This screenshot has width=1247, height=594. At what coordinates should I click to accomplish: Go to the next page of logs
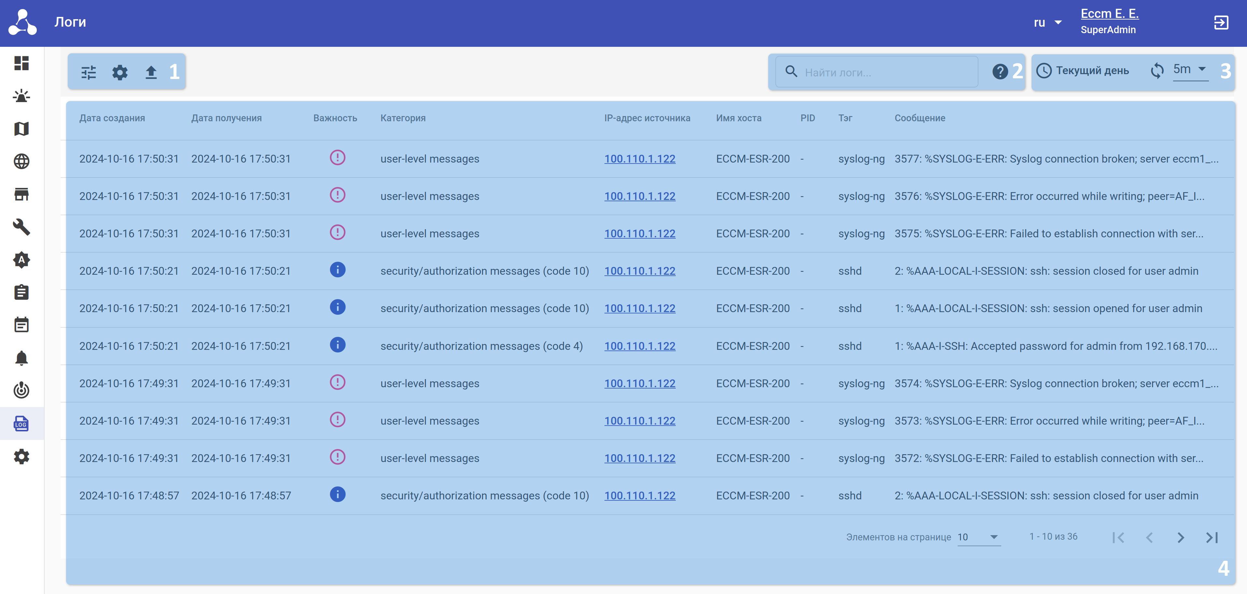[x=1181, y=537]
